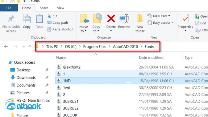This screenshot has width=208, height=117.
Task: Click Paste shortcut in ribbon
Action: (60, 29)
